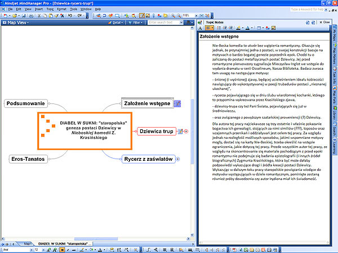Expand Dziewica trup subtopics circle

tap(186, 131)
